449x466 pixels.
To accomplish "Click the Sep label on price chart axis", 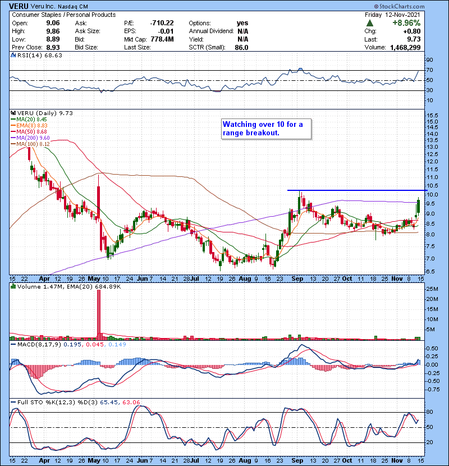I will pyautogui.click(x=297, y=279).
